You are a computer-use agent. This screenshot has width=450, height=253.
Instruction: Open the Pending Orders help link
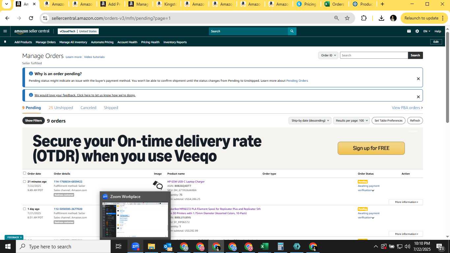tap(297, 81)
